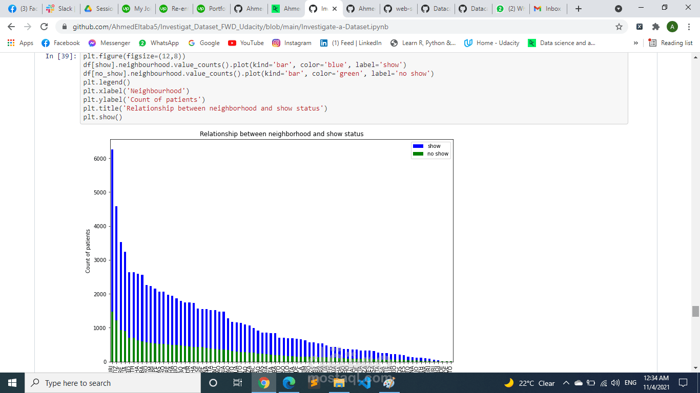
Task: Open the Instagram bookmark
Action: click(292, 43)
